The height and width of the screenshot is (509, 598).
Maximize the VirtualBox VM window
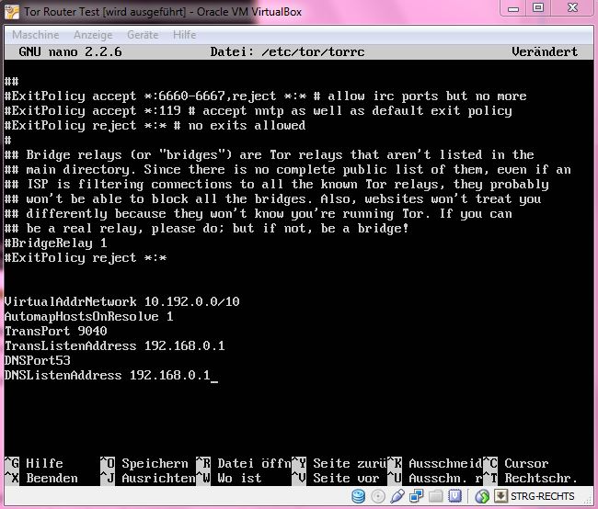point(538,8)
